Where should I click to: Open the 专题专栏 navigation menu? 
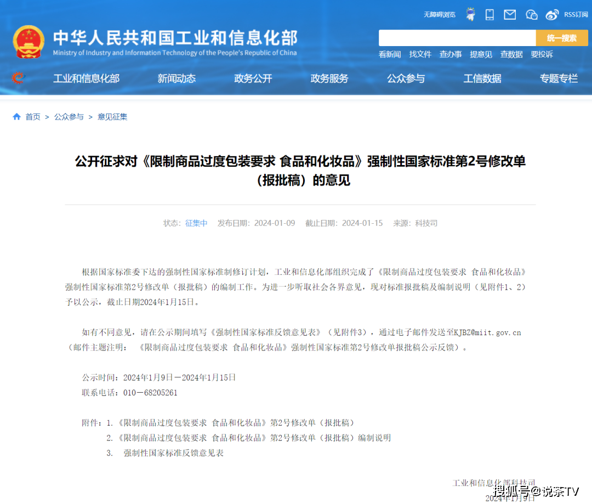[559, 78]
